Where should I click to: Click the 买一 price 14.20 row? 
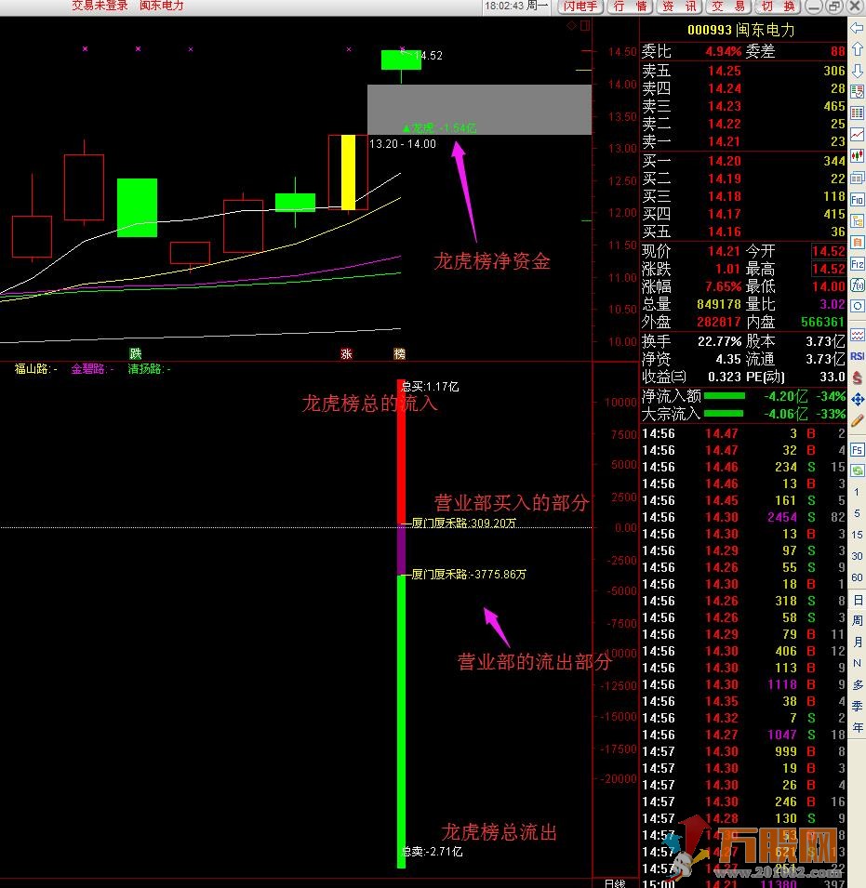click(743, 161)
